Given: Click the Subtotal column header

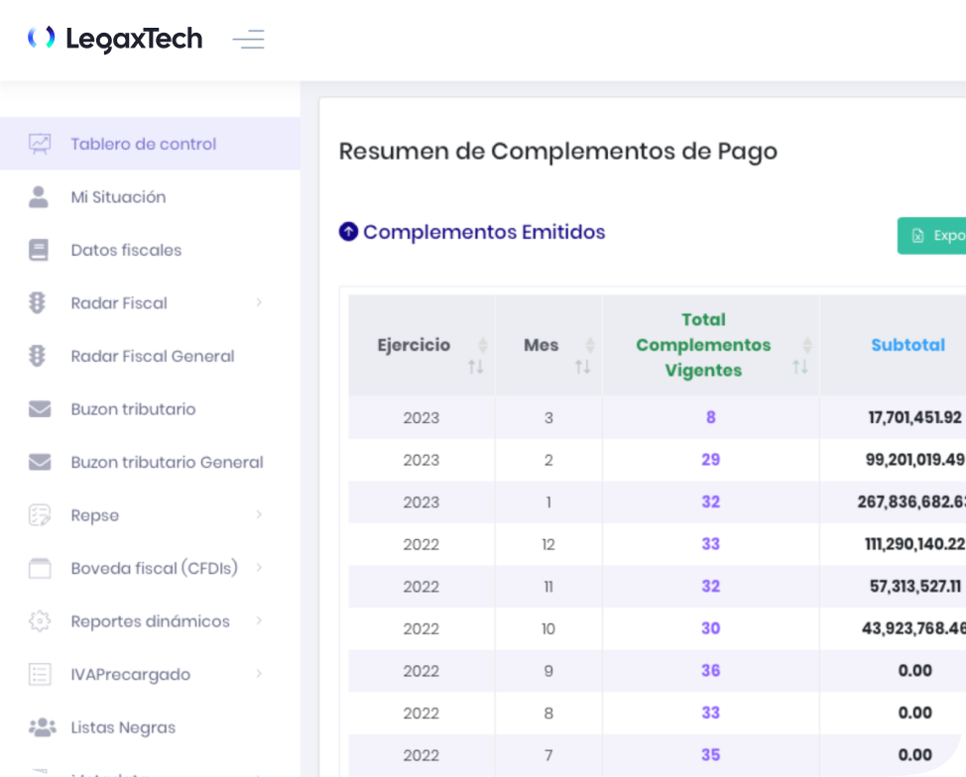Looking at the screenshot, I should 907,345.
